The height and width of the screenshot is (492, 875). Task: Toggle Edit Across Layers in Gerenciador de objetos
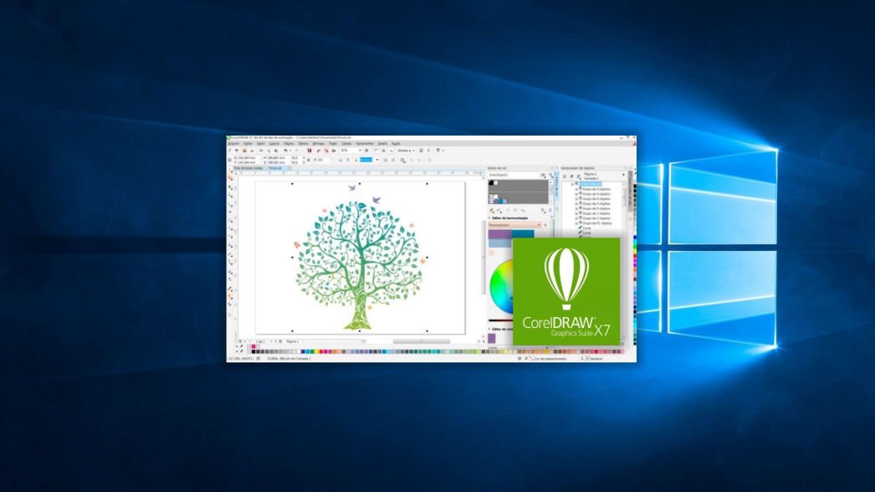click(x=571, y=177)
